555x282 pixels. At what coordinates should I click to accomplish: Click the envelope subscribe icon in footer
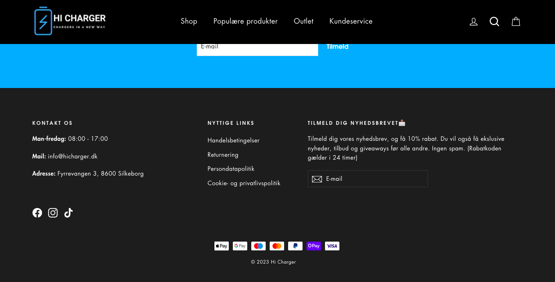(317, 179)
